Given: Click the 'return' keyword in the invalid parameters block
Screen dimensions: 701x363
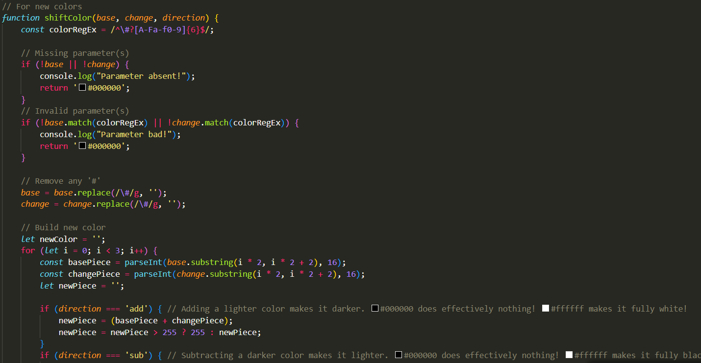Looking at the screenshot, I should click(x=54, y=145).
